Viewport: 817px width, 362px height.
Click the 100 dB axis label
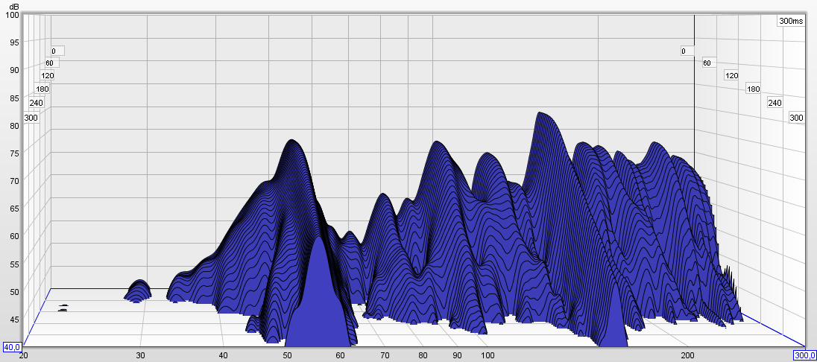[x=13, y=15]
